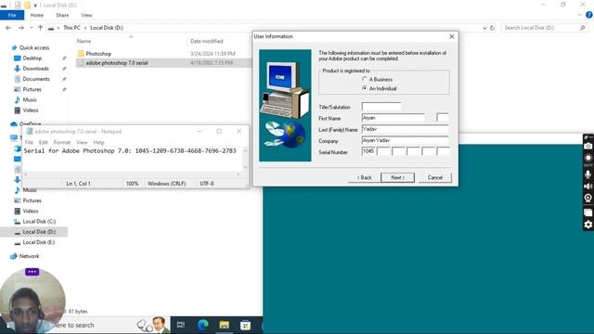Click Notepad's horizontal scrollbar
The width and height of the screenshot is (594, 334).
[132, 174]
